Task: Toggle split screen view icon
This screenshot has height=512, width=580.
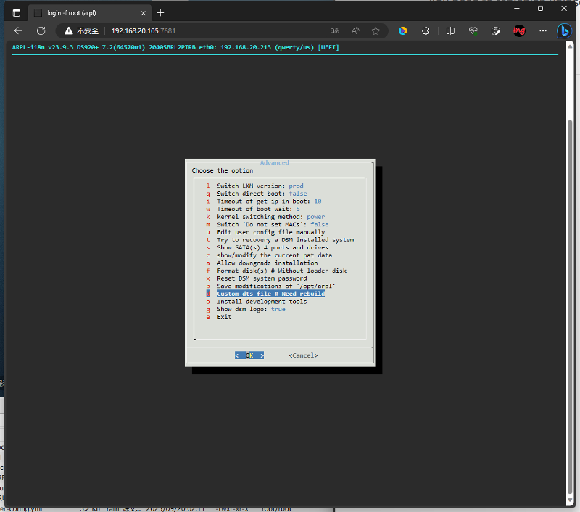Action: (450, 31)
